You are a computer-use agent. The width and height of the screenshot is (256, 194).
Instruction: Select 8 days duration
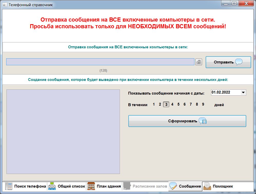197,104
